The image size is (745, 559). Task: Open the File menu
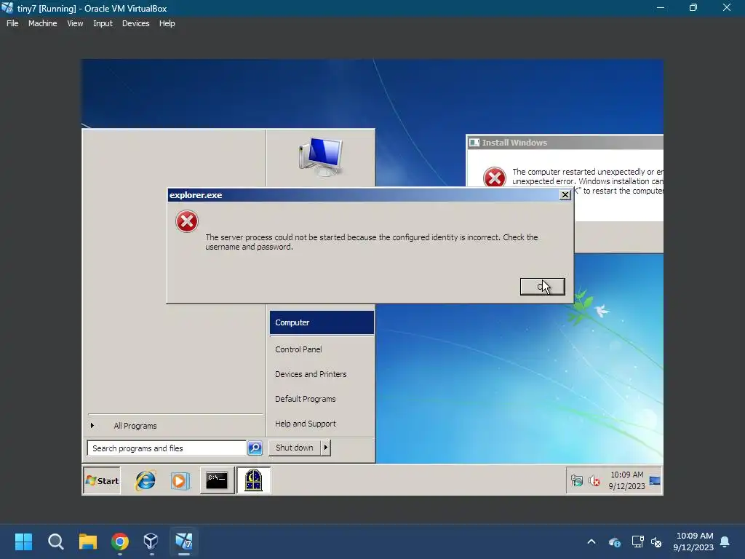12,23
